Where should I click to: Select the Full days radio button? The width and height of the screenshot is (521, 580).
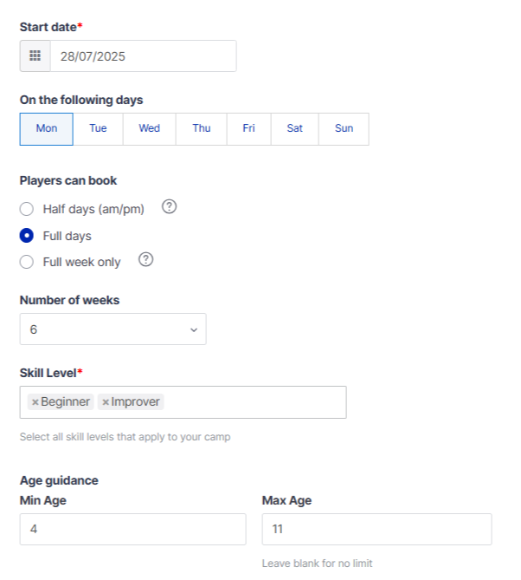point(27,236)
